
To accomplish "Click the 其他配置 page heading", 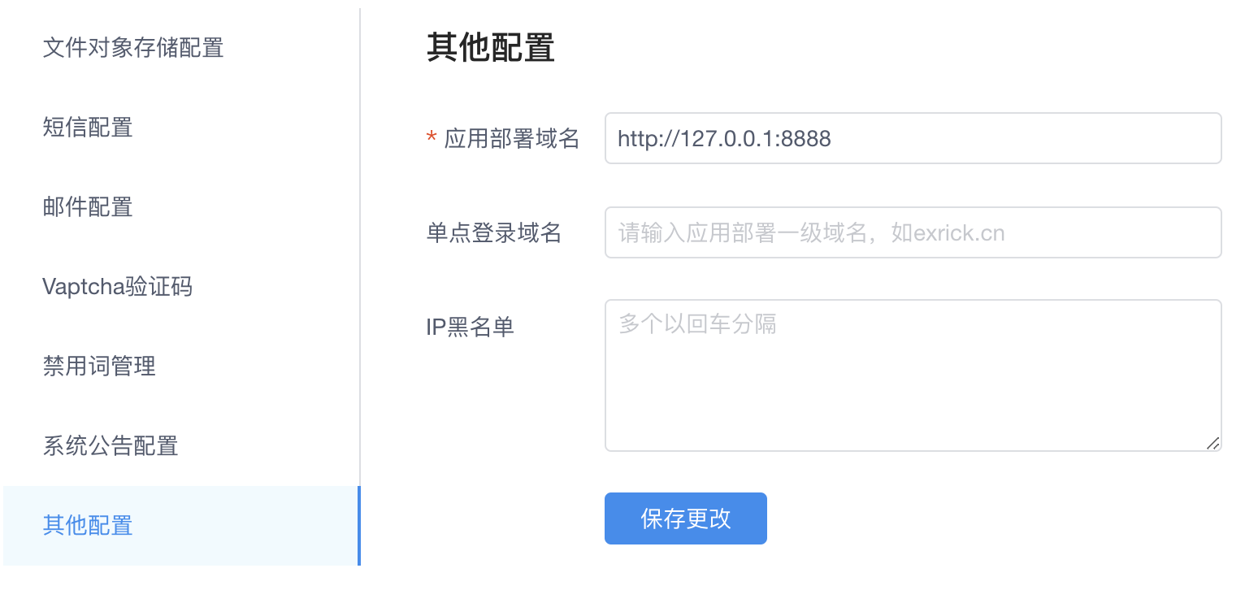I will [491, 48].
